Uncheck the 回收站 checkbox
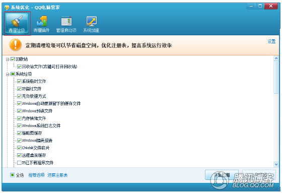282x193 pixels. [x=13, y=59]
